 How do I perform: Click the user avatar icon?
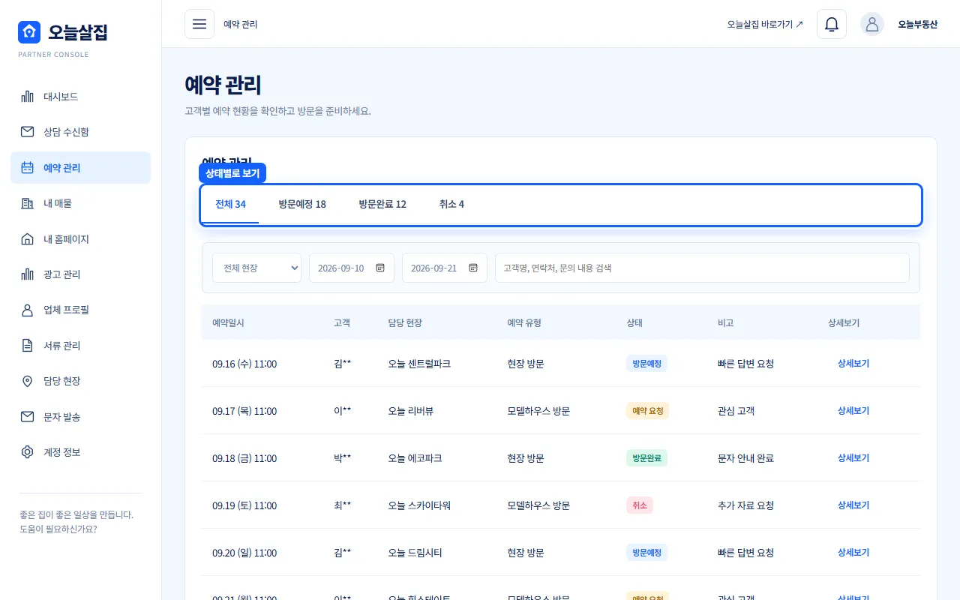click(872, 24)
